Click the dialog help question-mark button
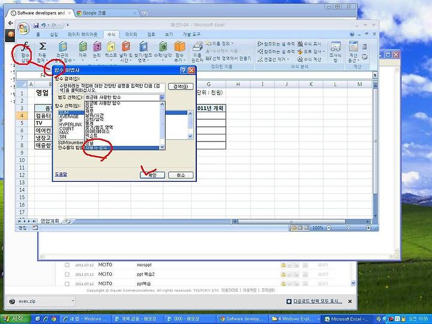 point(184,71)
